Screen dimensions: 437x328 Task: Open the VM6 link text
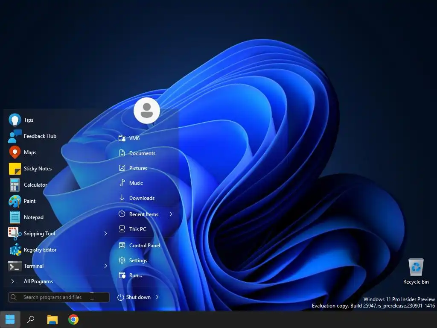pos(134,138)
